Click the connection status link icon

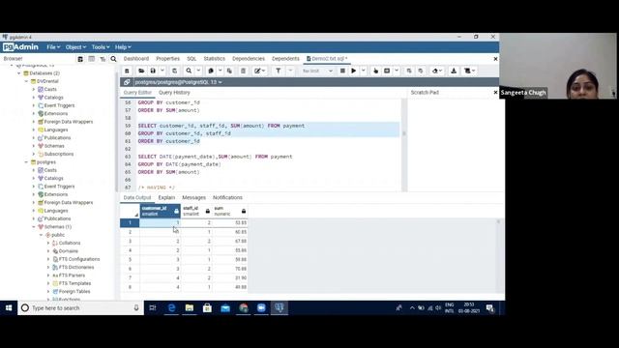tap(127, 82)
